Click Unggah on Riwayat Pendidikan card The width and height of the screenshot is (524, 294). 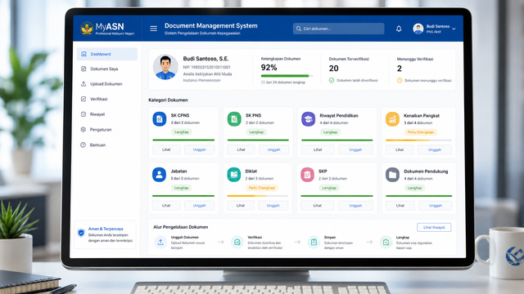[x=355, y=149]
